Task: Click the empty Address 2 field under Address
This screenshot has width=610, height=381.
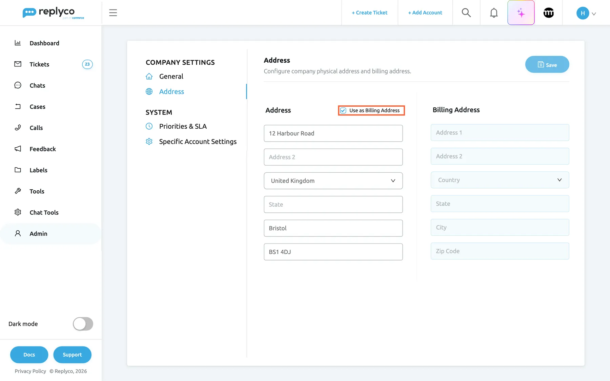Action: [x=333, y=157]
